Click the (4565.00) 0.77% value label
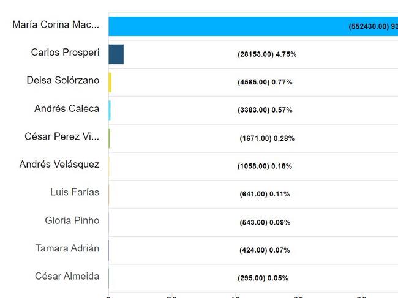 [x=265, y=83]
